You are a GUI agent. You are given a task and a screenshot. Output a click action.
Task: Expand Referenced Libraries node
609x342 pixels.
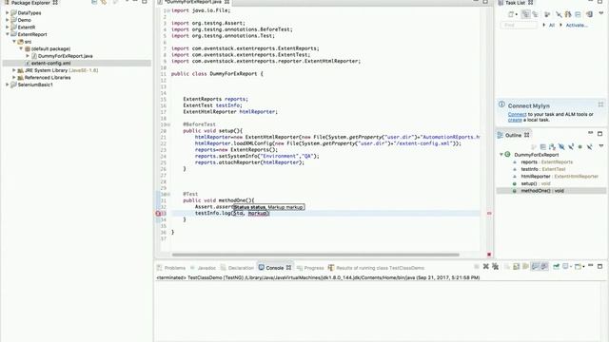(x=14, y=78)
